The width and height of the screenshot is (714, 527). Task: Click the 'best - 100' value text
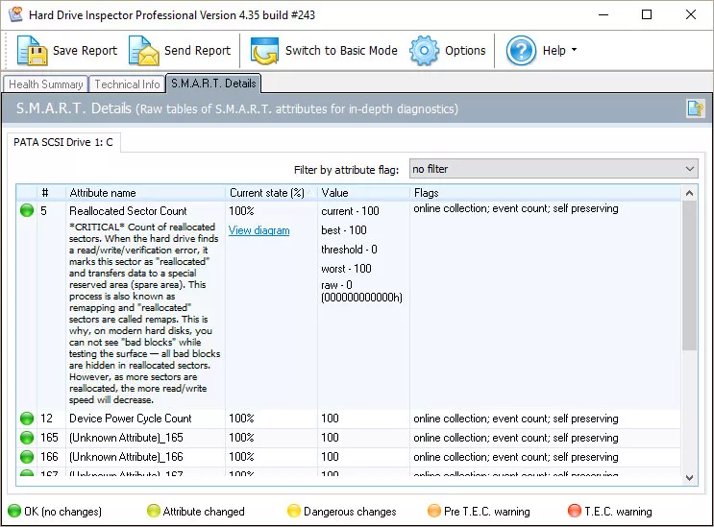(x=344, y=230)
